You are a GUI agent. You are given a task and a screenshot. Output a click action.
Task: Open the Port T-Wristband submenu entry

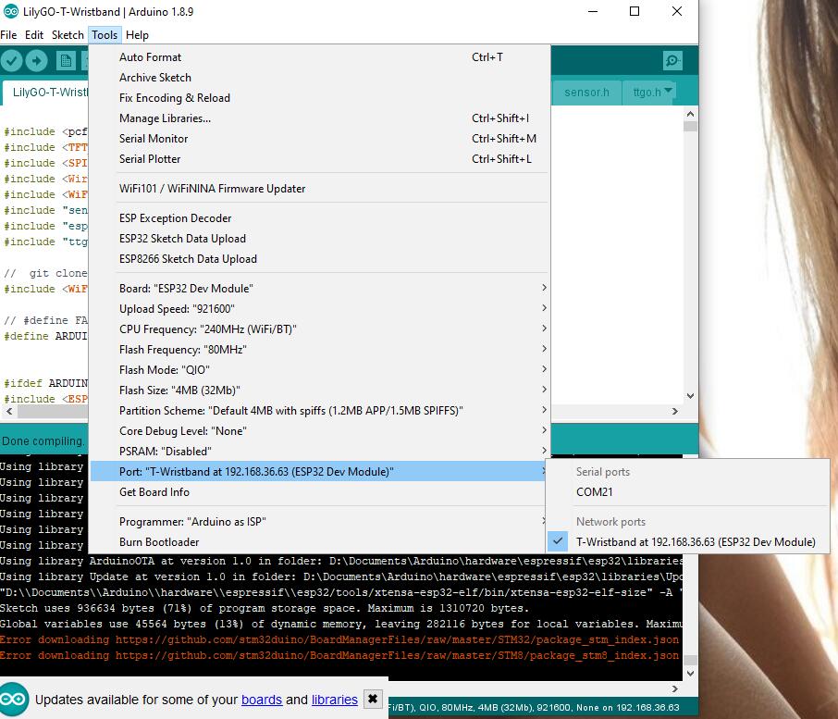(320, 471)
